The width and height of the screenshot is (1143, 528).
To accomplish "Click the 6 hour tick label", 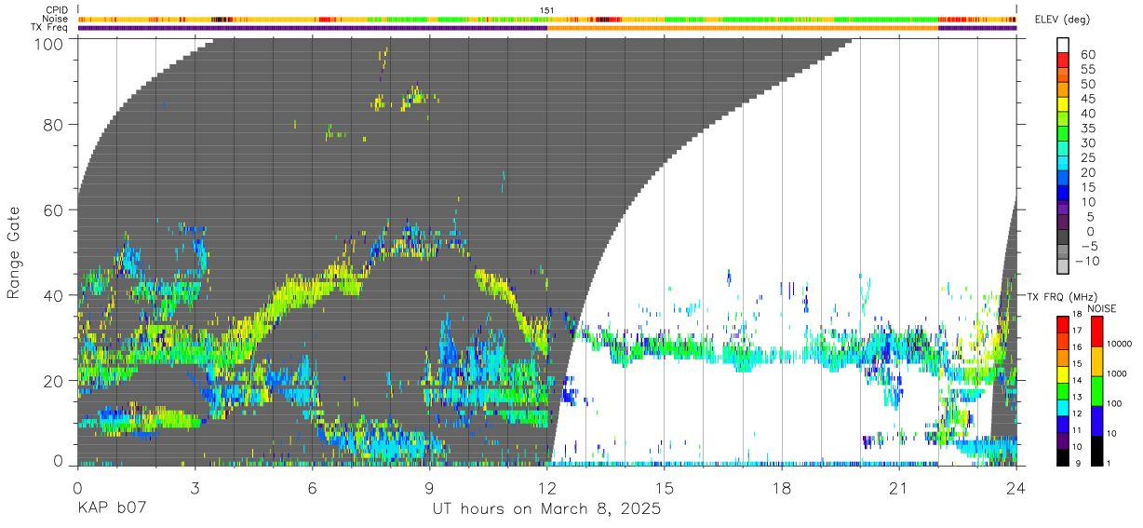I will (x=313, y=488).
